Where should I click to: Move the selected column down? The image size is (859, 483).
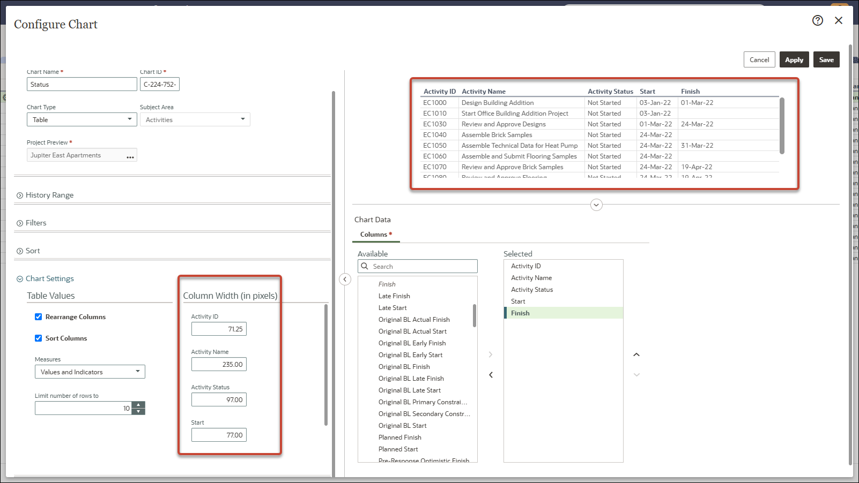point(636,375)
